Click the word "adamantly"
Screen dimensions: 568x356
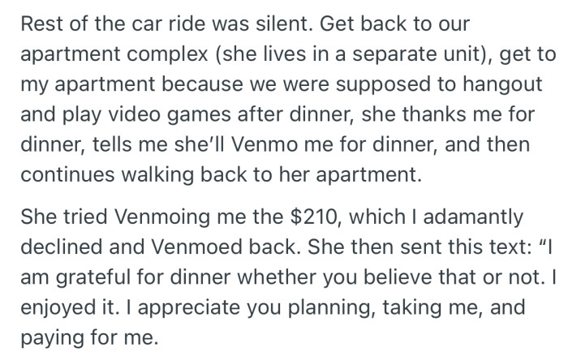[x=471, y=221]
